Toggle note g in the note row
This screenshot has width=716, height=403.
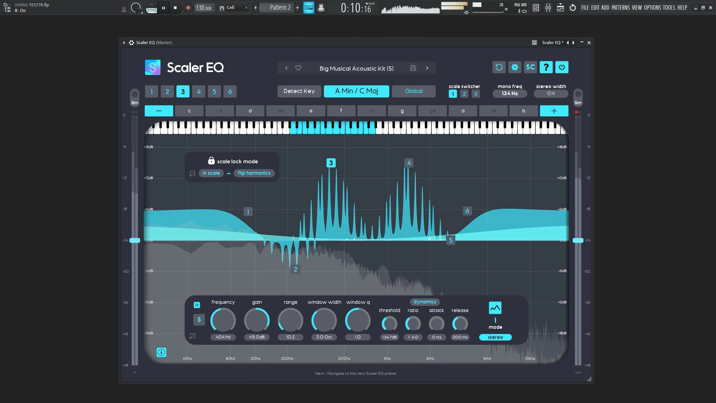402,111
